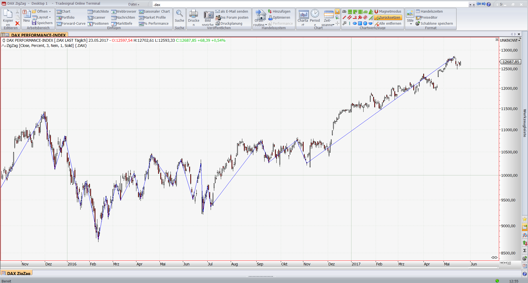Select the rectangle drawing tool

click(360, 24)
